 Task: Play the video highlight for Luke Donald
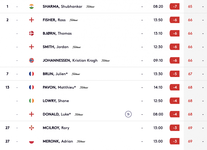[x=128, y=114]
